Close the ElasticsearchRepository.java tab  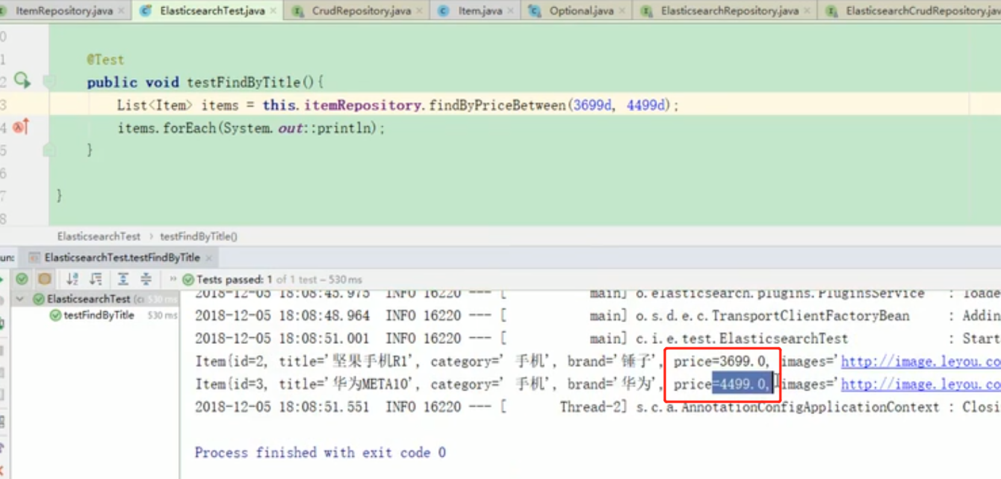(x=807, y=11)
